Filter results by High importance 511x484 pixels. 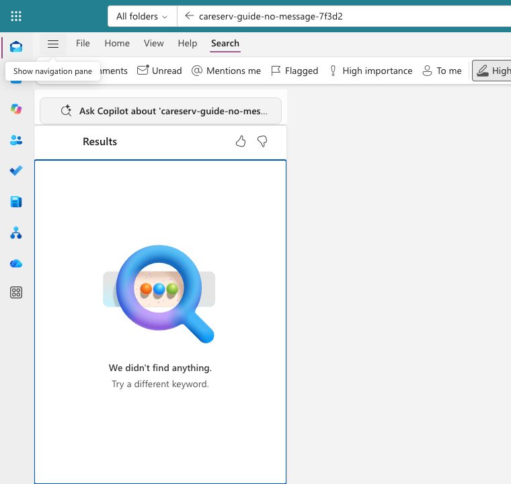(x=371, y=71)
